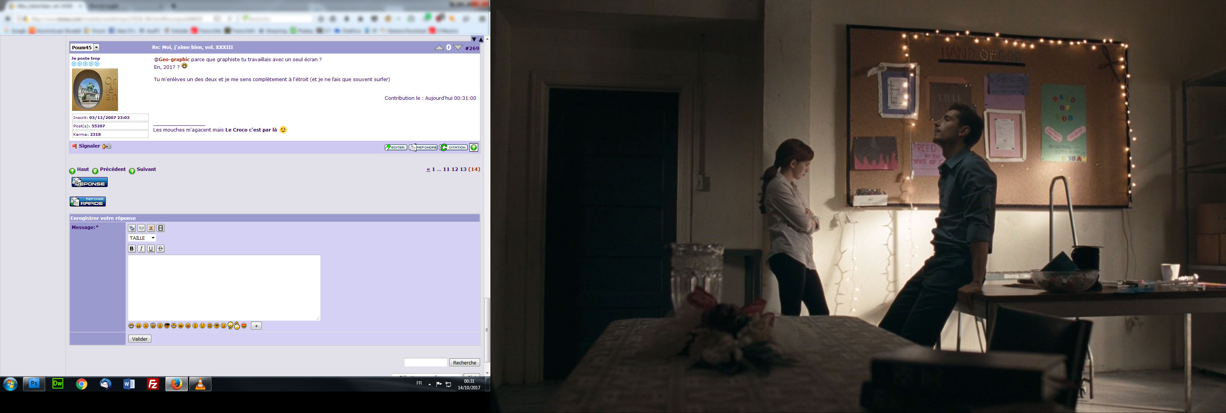Go to page 13 of thread
This screenshot has width=1226, height=413.
pos(463,169)
